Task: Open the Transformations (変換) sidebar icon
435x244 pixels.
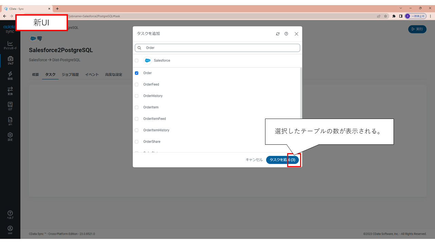Action: click(10, 91)
